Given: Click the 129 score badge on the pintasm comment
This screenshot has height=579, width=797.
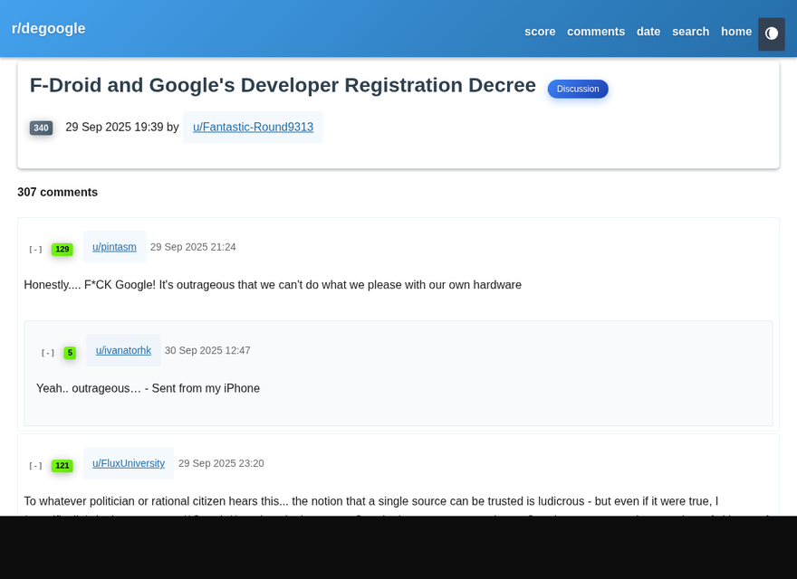Looking at the screenshot, I should pyautogui.click(x=62, y=250).
